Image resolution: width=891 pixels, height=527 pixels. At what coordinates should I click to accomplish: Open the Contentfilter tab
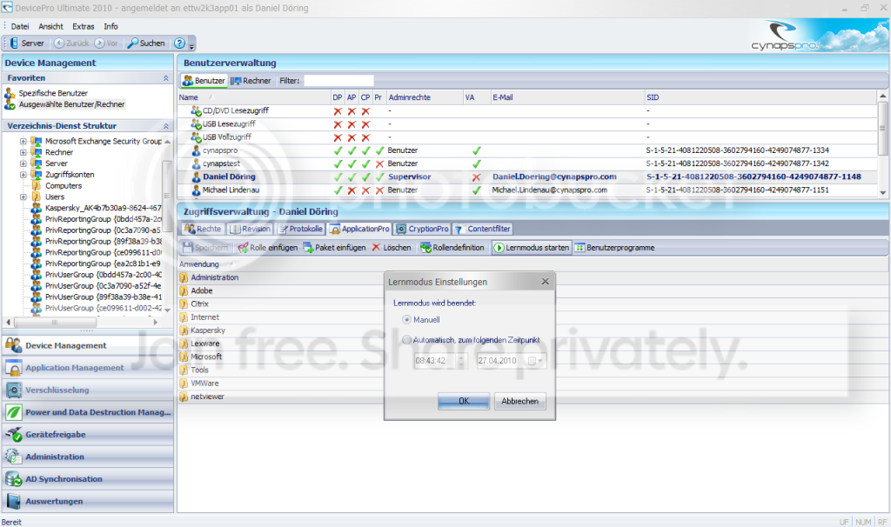(482, 229)
